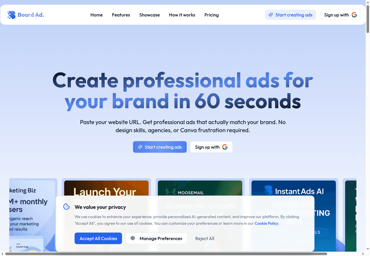
Task: Click the sparkle icon in the navbar button
Action: (271, 15)
